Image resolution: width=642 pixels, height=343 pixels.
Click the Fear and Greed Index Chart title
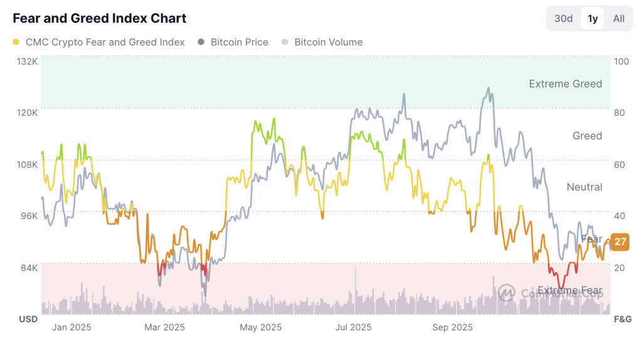[x=100, y=18]
